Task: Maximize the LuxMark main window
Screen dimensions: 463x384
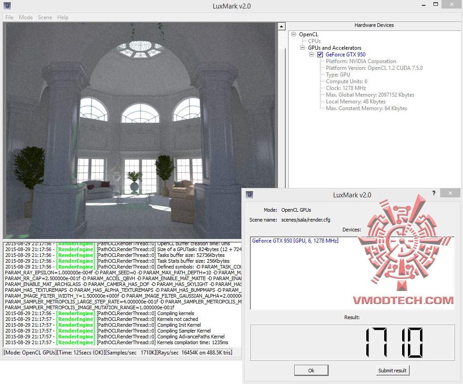Action: click(x=436, y=4)
